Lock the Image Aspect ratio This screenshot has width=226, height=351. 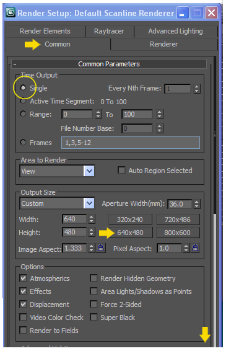tap(100, 248)
